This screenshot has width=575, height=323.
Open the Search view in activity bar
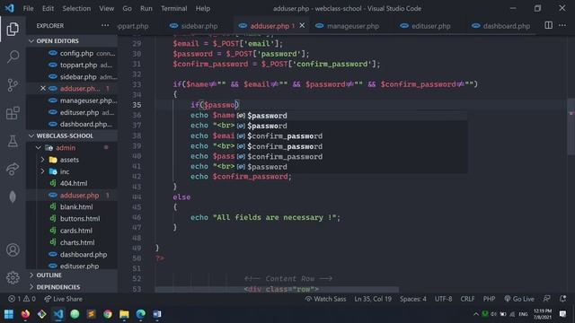pyautogui.click(x=13, y=57)
